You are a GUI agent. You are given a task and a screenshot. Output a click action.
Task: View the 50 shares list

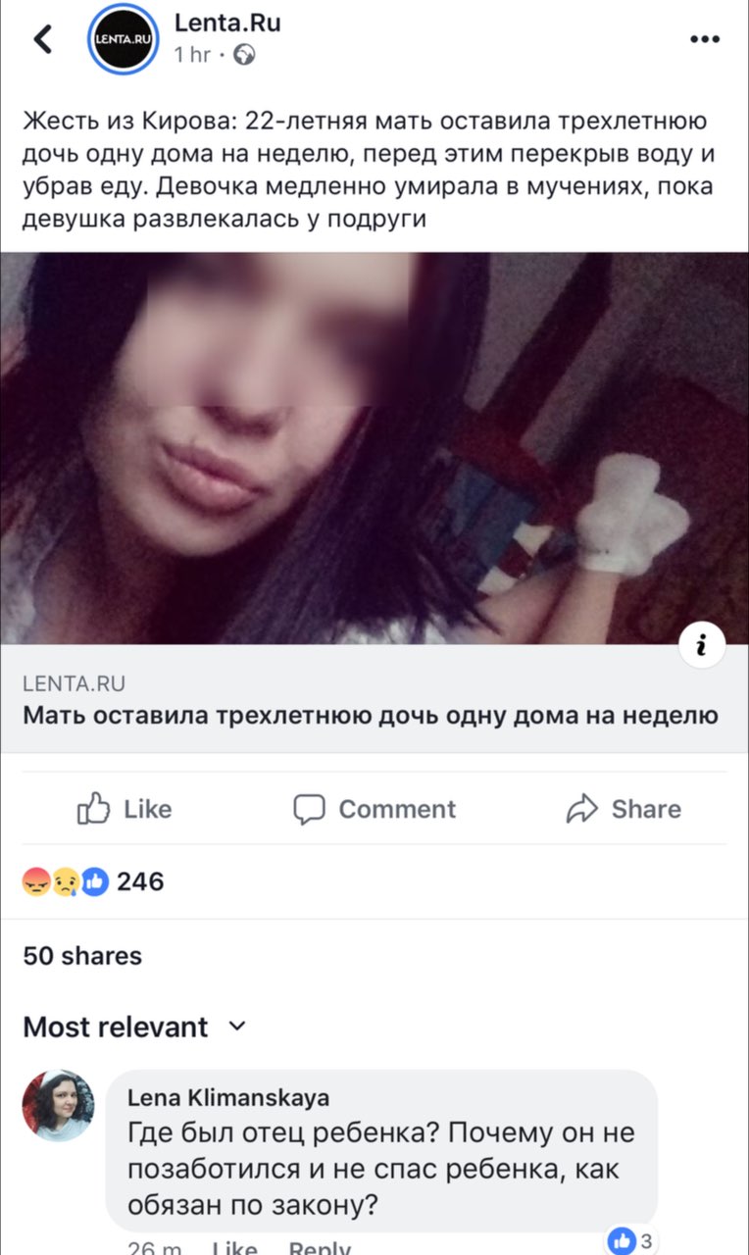click(82, 955)
